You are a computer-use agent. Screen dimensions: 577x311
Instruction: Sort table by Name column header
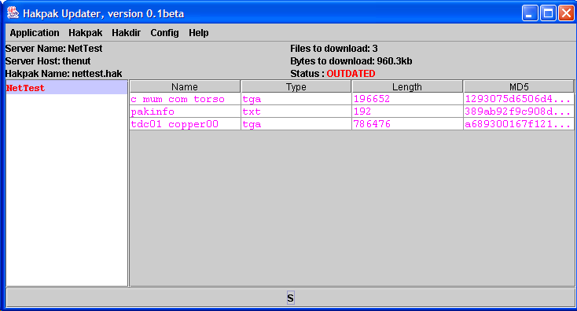click(185, 86)
